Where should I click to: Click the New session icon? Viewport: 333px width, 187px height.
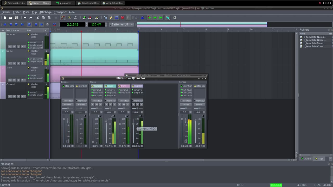coord(5,18)
